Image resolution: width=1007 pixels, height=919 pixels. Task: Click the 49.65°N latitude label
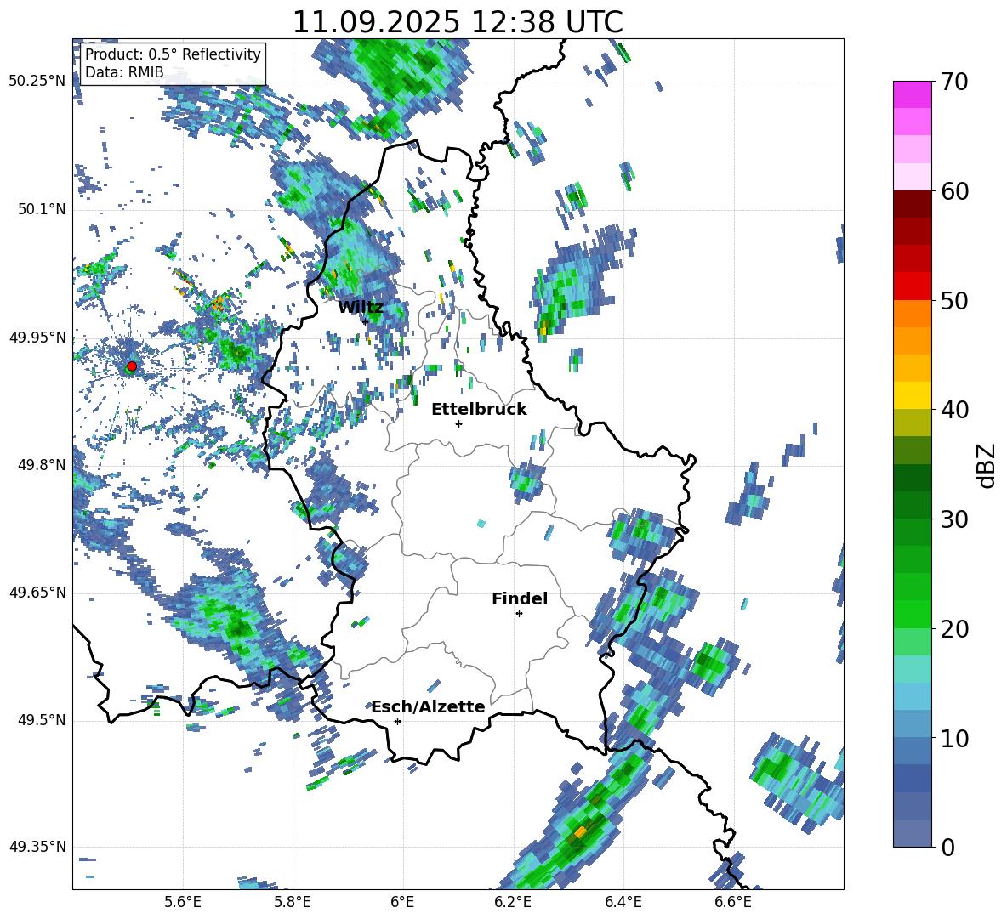(37, 593)
